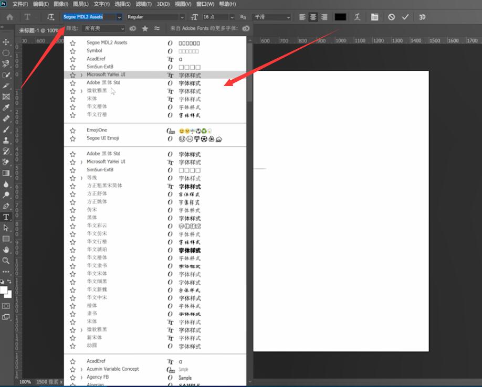Toggle show favorite fonts filter
482x387 pixels.
click(145, 28)
